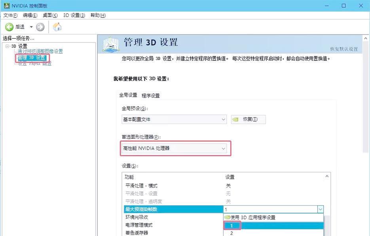Open the 首选图形处理器 dropdown
Screen dimensions: 370x236
pos(174,148)
